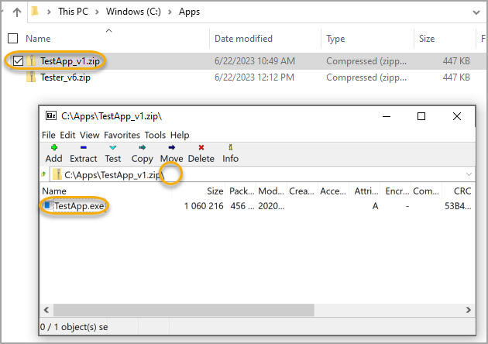Viewport: 488px width, 344px height.
Task: Select the TestApp.exe file in the archive
Action: [x=80, y=205]
